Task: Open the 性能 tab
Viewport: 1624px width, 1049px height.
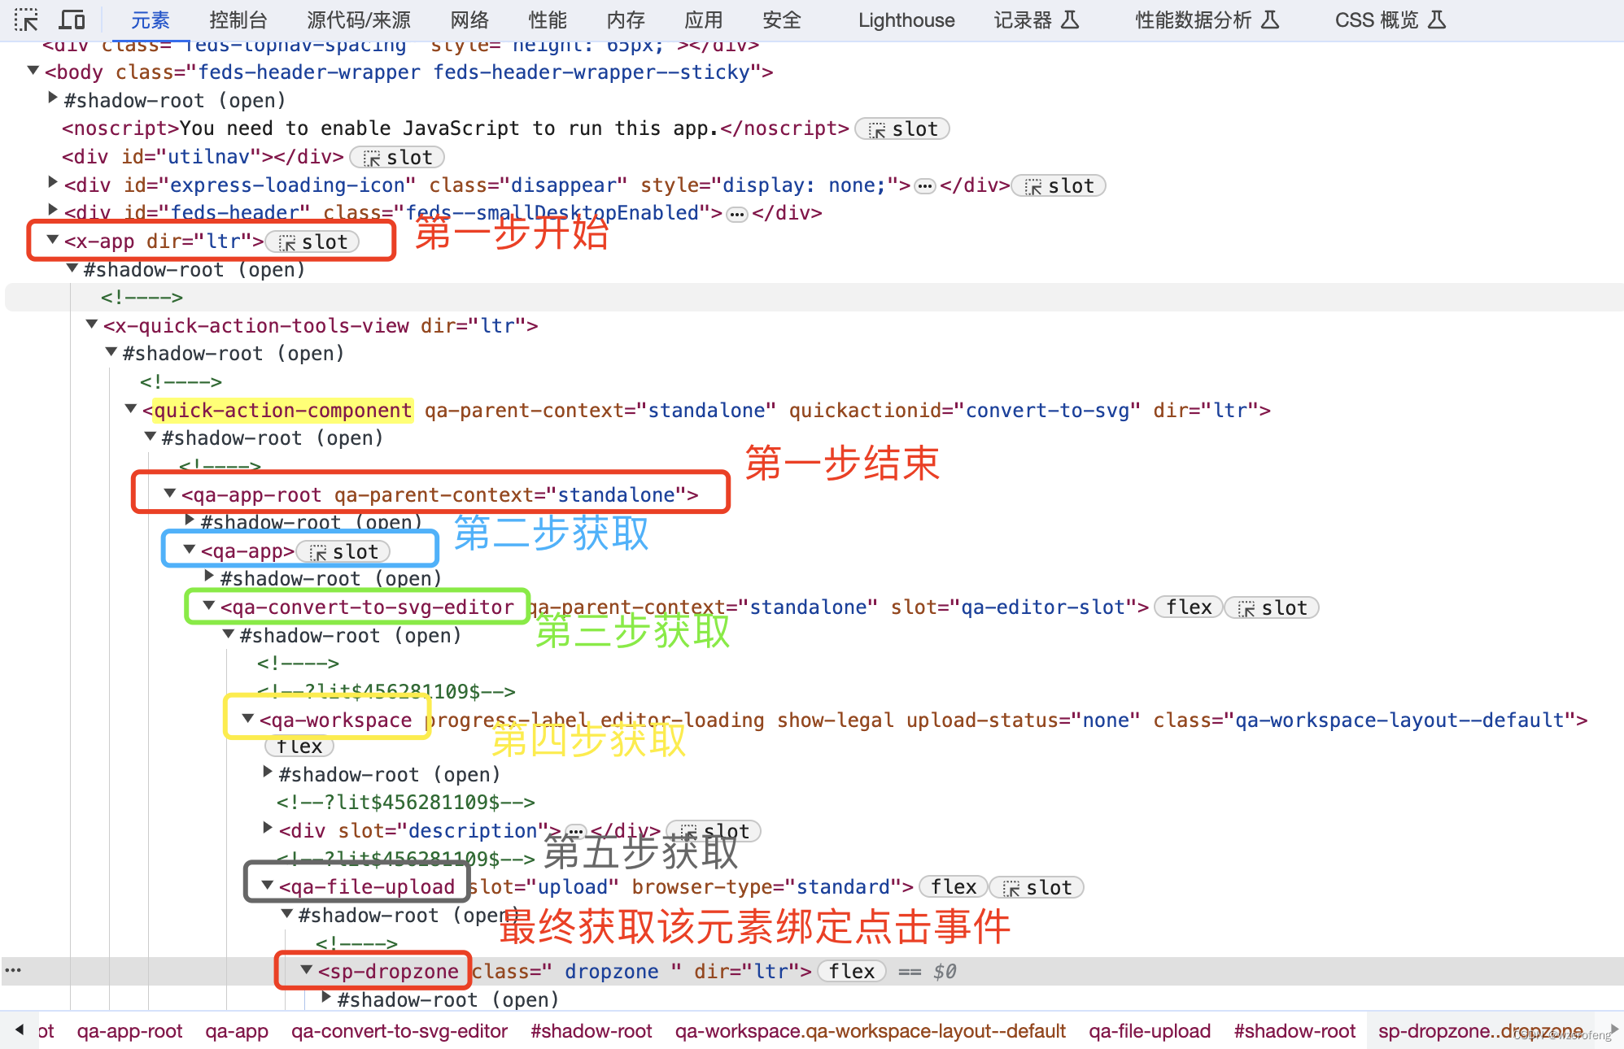Action: click(548, 20)
